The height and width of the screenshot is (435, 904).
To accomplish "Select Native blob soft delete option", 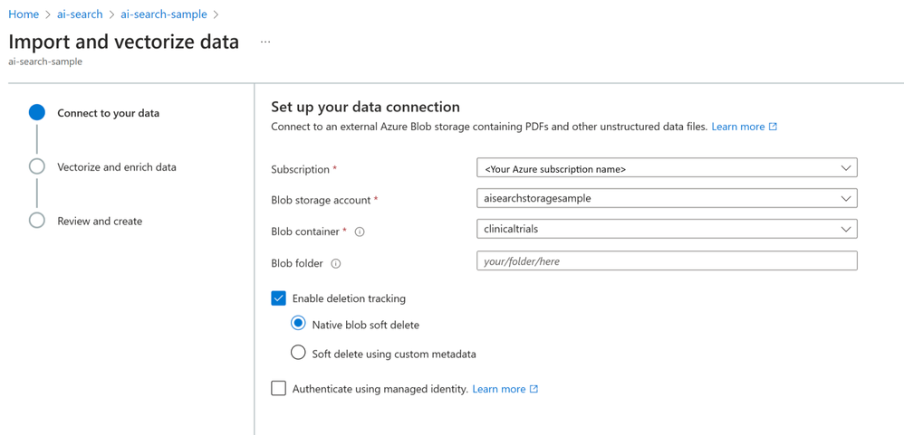I will (298, 324).
